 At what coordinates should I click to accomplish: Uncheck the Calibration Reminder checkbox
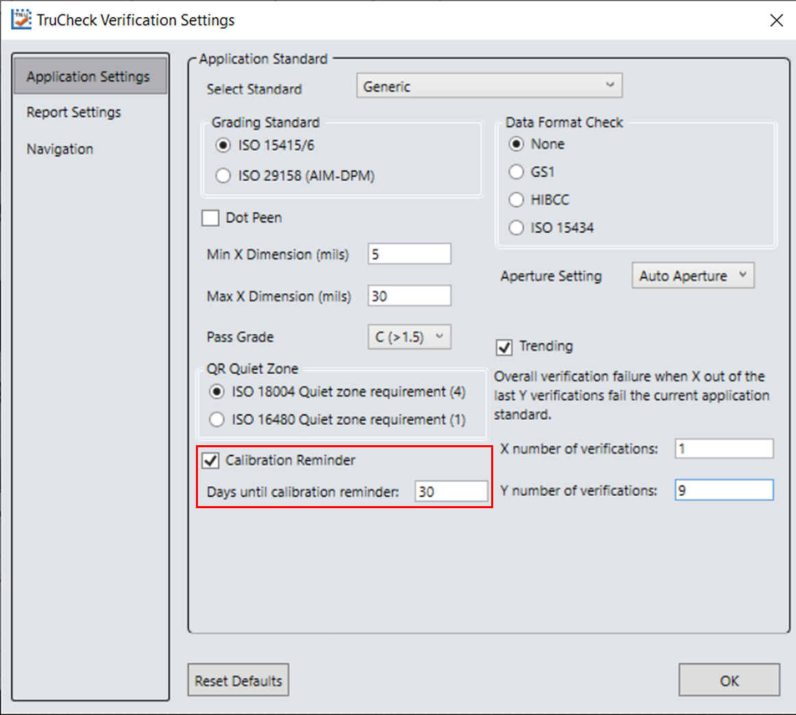click(x=210, y=461)
